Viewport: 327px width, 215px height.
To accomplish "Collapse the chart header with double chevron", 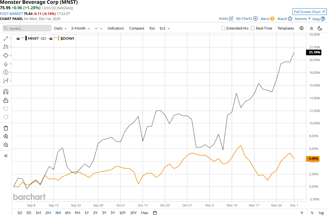I will [311, 28].
